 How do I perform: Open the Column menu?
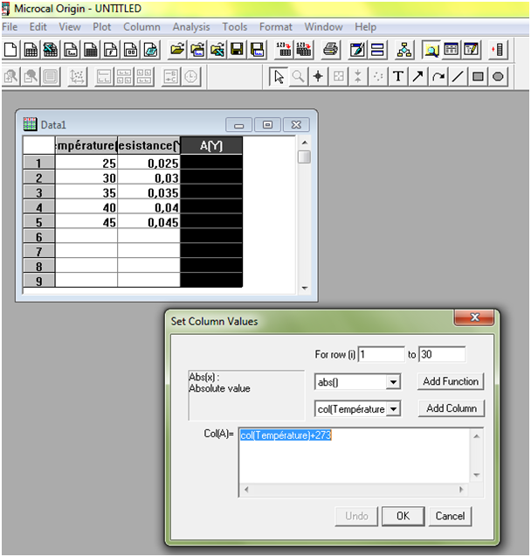coord(141,27)
